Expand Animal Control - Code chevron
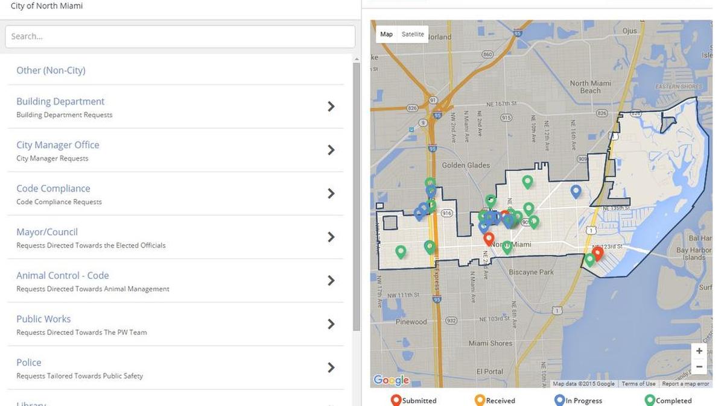 (x=331, y=281)
